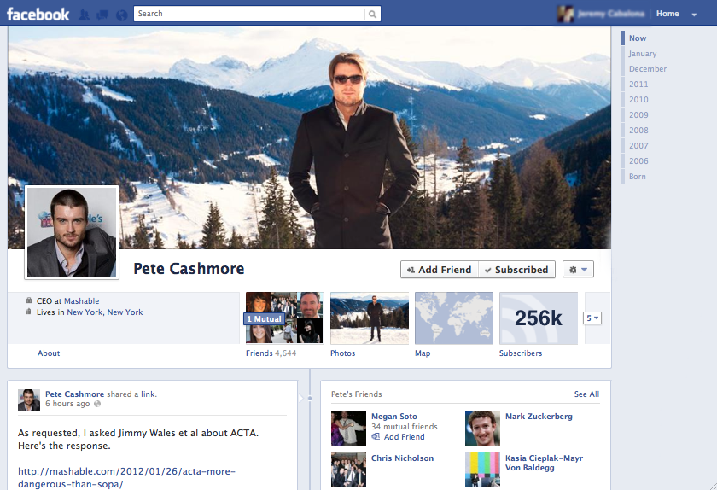Open the About section link

tap(49, 353)
